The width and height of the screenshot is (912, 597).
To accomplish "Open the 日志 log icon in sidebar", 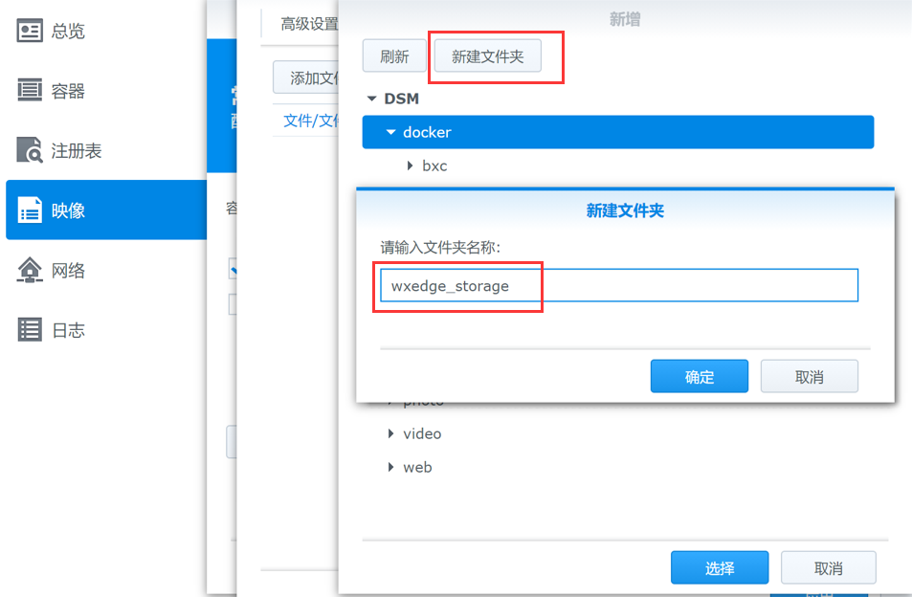I will coord(31,330).
